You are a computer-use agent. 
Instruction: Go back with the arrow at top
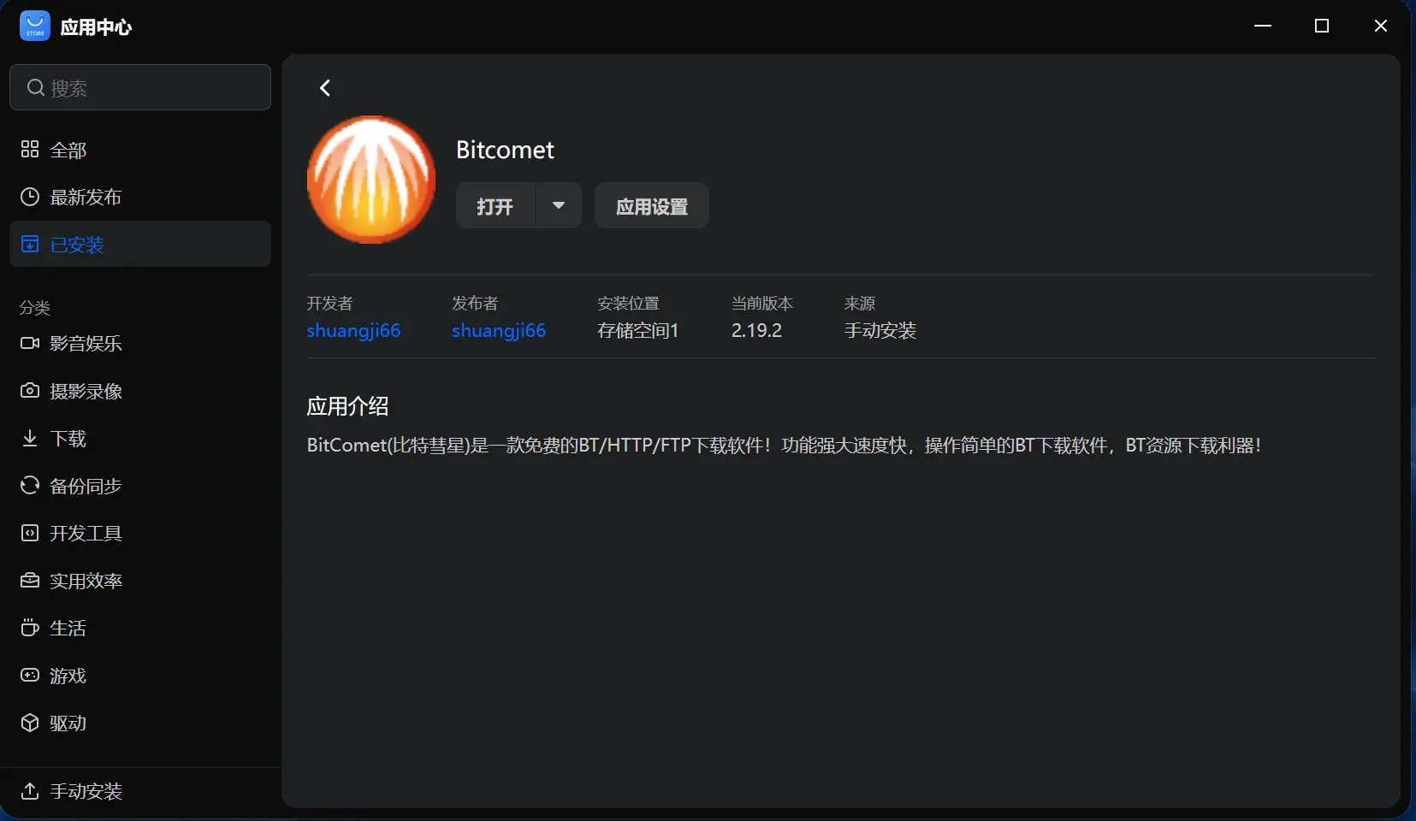click(325, 87)
